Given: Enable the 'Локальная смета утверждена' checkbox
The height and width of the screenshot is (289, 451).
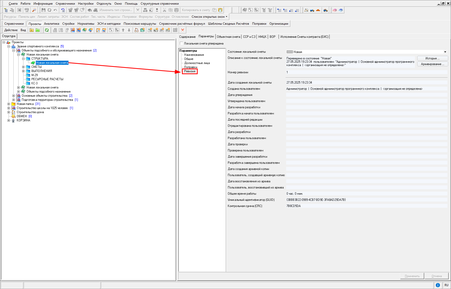Looking at the screenshot, I should point(181,43).
